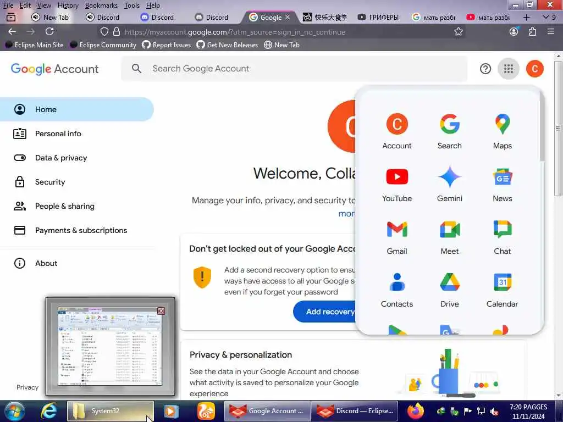Open Gmail from the apps panel
This screenshot has height=422, width=563.
tap(397, 237)
